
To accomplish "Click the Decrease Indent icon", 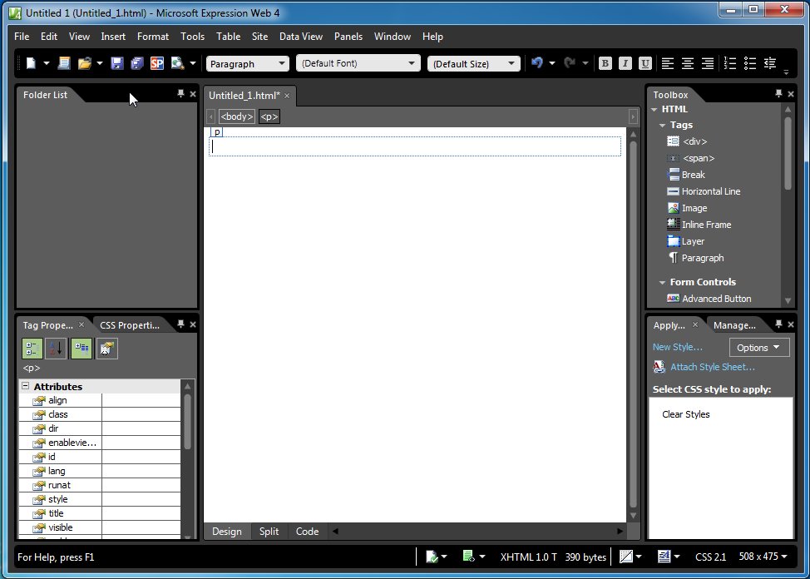I will coord(770,63).
